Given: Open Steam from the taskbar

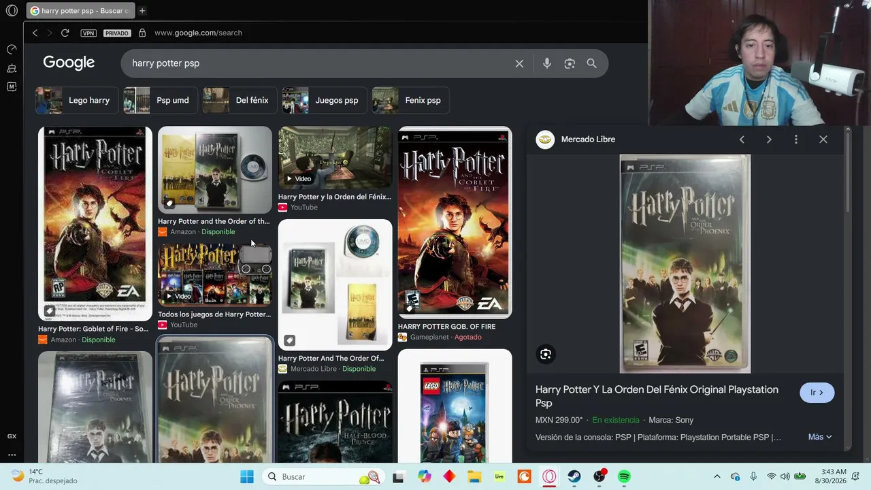Looking at the screenshot, I should (x=574, y=476).
